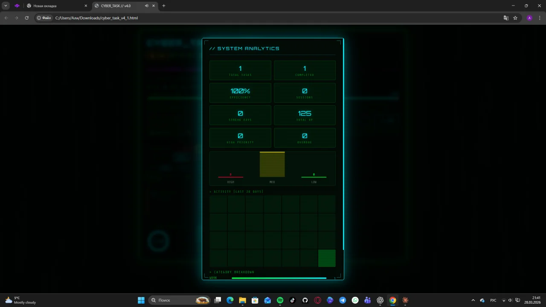
Task: Open File Explorer from the taskbar
Action: (242, 300)
